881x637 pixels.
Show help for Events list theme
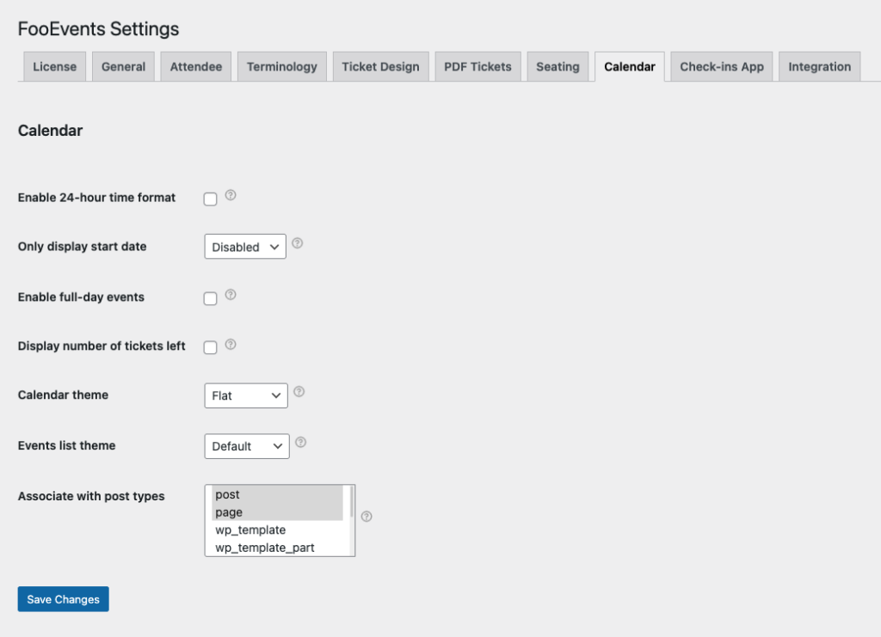tap(300, 441)
